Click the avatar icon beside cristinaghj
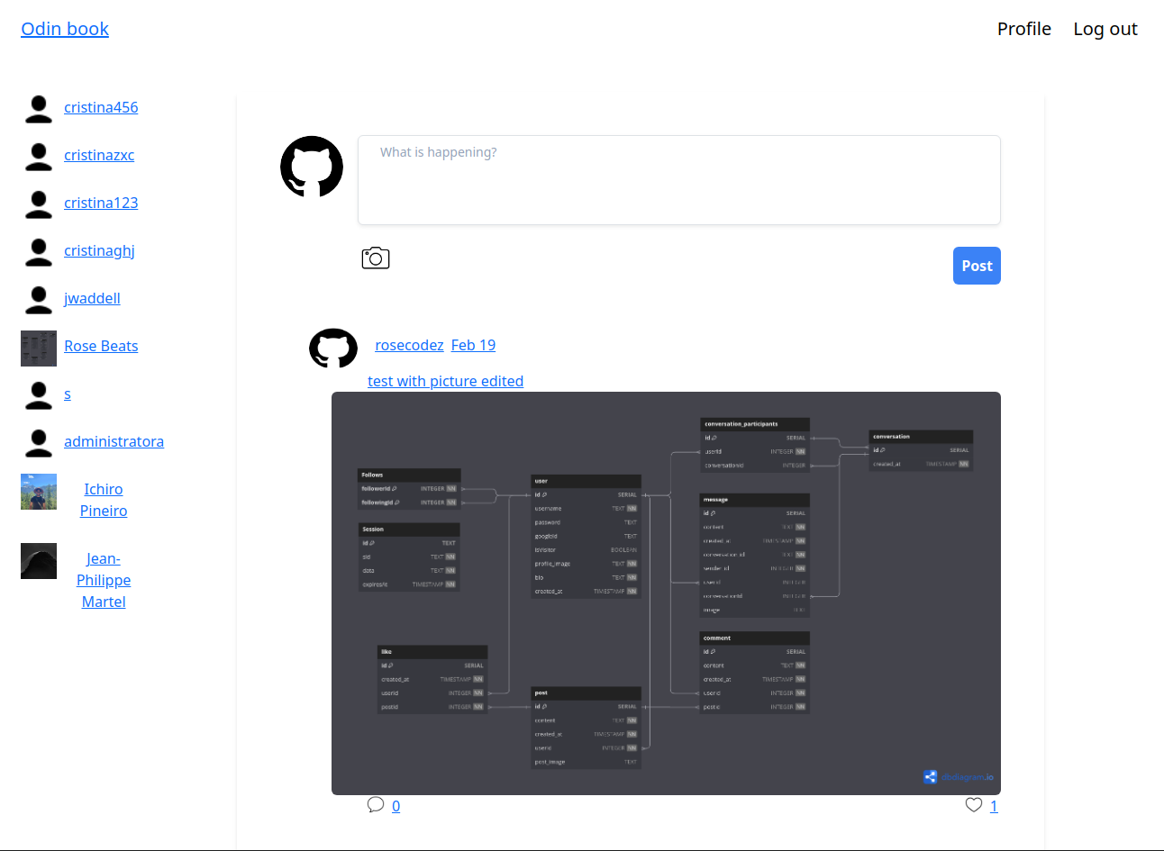1164x851 pixels. tap(39, 252)
